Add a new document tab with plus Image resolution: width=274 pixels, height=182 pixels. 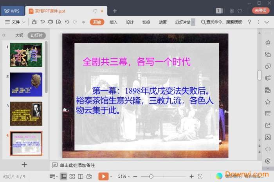(x=115, y=11)
